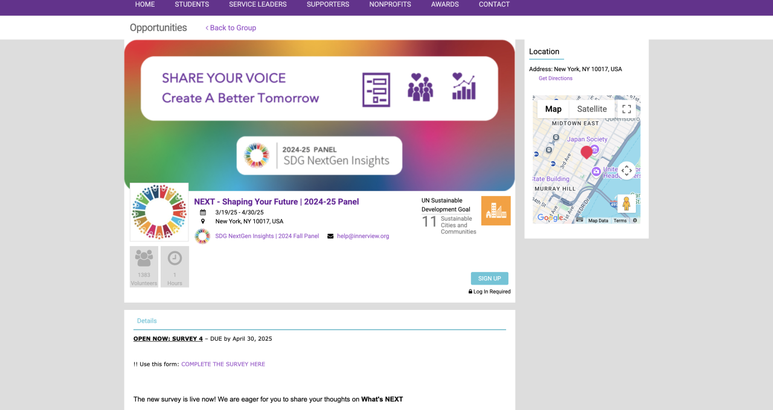Click the OPEN NOW: SURVEY 4 text

coord(168,339)
